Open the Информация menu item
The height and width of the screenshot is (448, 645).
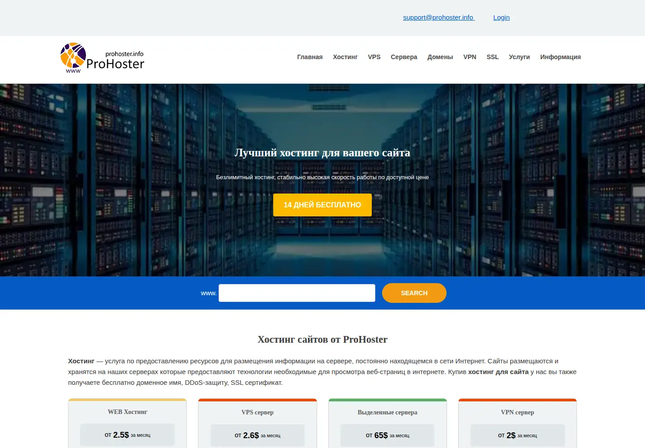click(x=560, y=57)
